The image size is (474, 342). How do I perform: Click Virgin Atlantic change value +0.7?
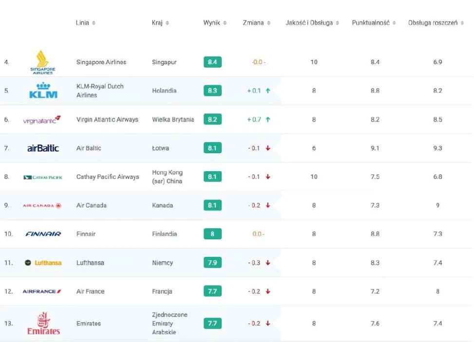point(254,120)
